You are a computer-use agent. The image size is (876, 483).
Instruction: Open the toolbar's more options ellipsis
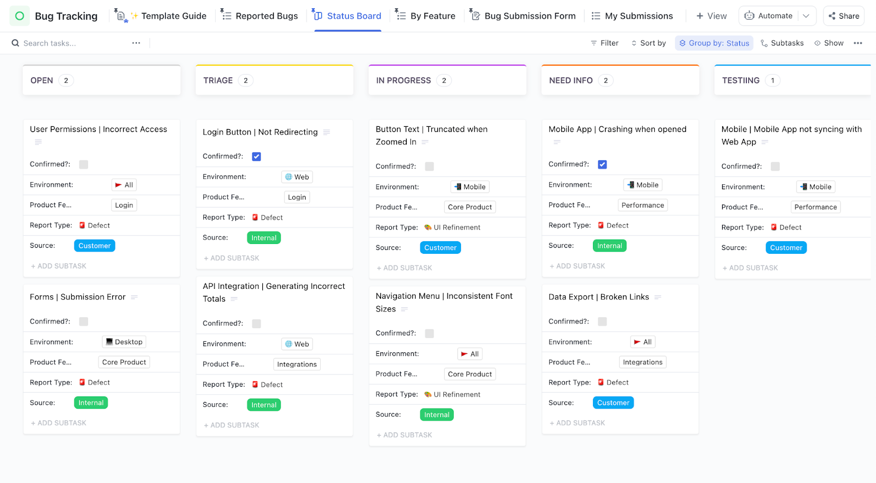click(x=858, y=43)
